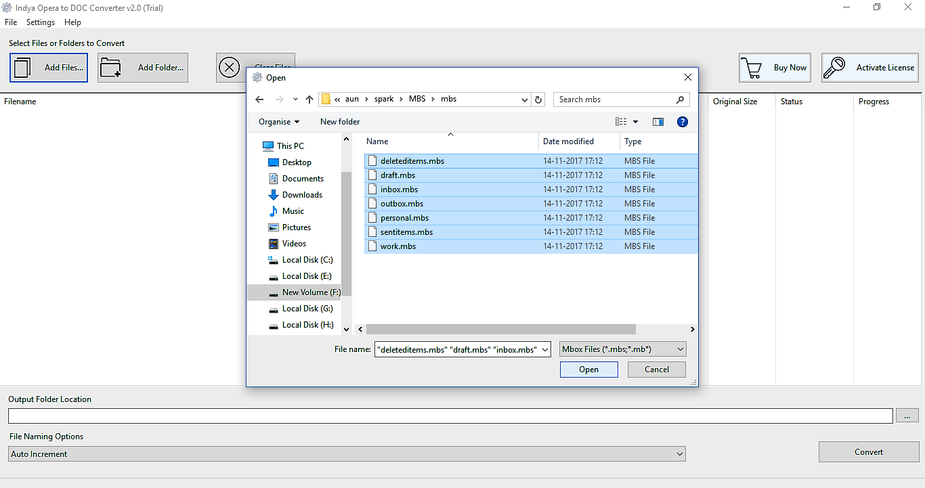Close the Open dialog window
925x488 pixels.
pyautogui.click(x=688, y=78)
